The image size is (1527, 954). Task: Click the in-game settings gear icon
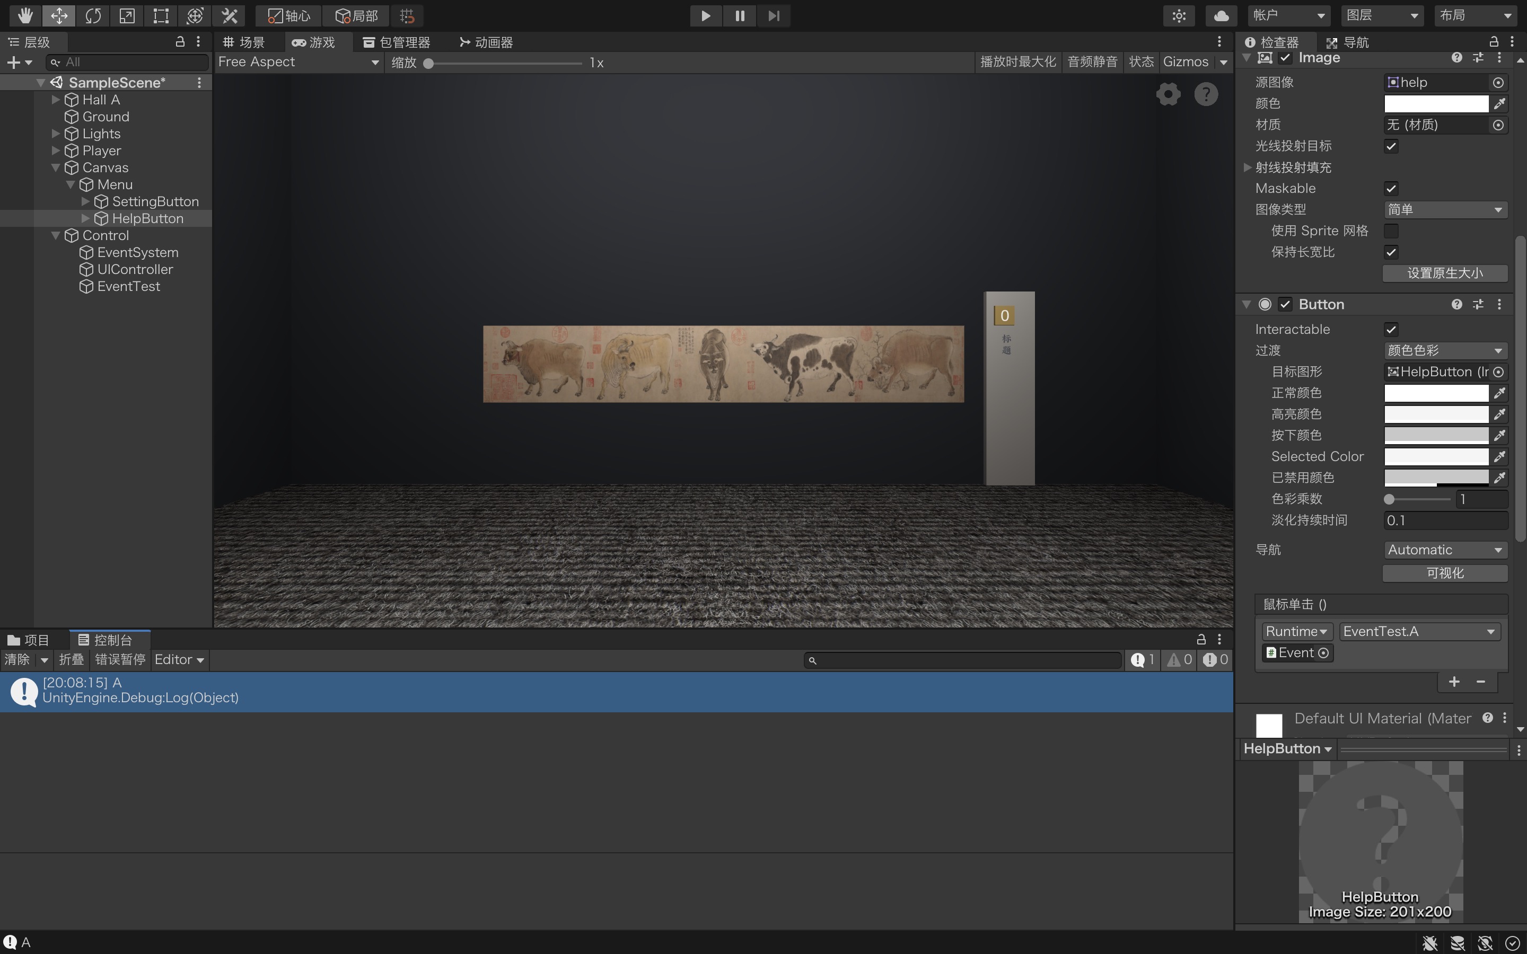click(x=1168, y=95)
